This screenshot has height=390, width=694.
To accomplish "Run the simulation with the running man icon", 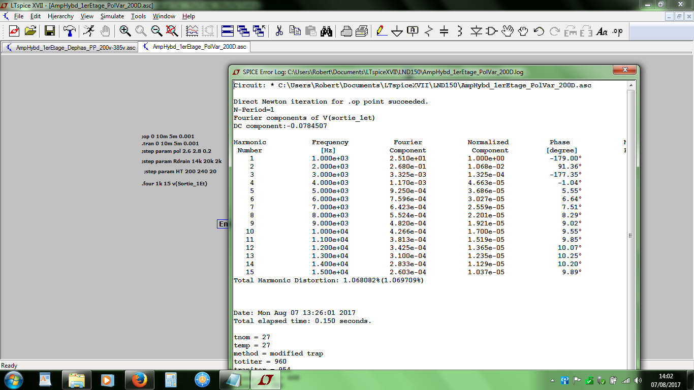I will [x=89, y=31].
